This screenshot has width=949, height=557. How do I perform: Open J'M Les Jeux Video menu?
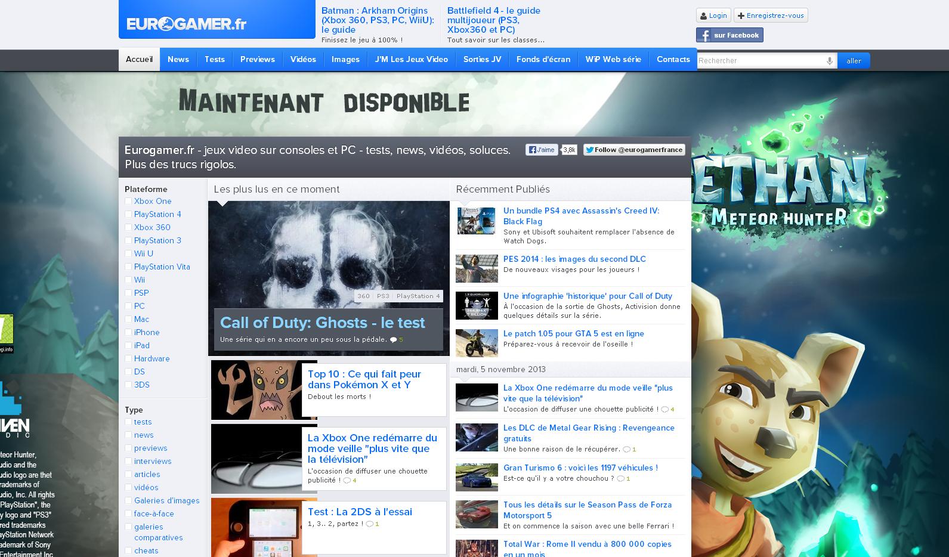tap(412, 60)
